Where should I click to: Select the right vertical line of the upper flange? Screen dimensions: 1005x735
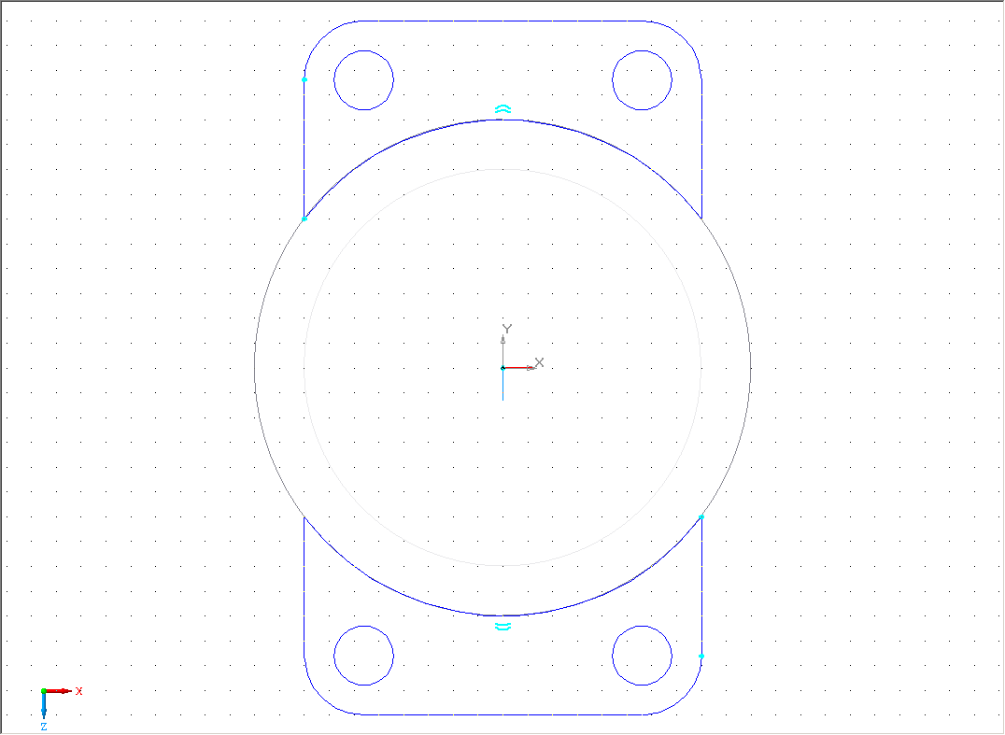pyautogui.click(x=701, y=149)
